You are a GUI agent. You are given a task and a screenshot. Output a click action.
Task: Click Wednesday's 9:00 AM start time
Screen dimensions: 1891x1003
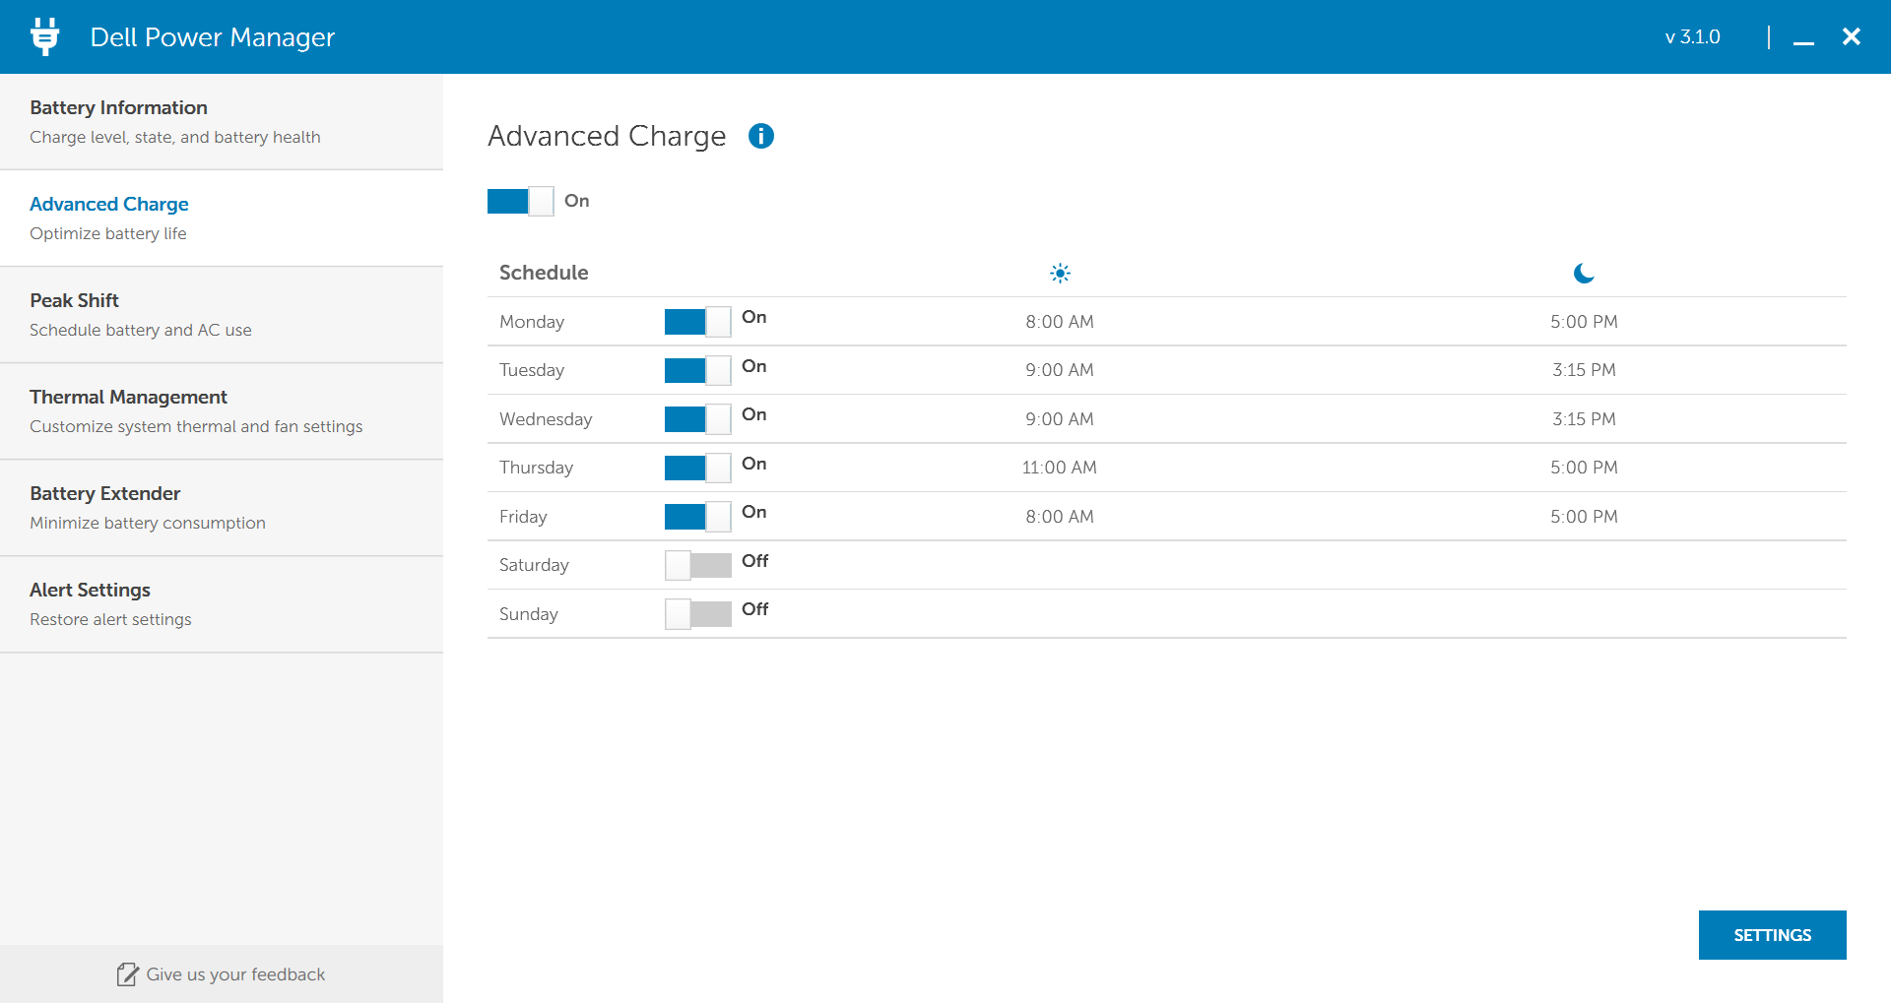1060,419
